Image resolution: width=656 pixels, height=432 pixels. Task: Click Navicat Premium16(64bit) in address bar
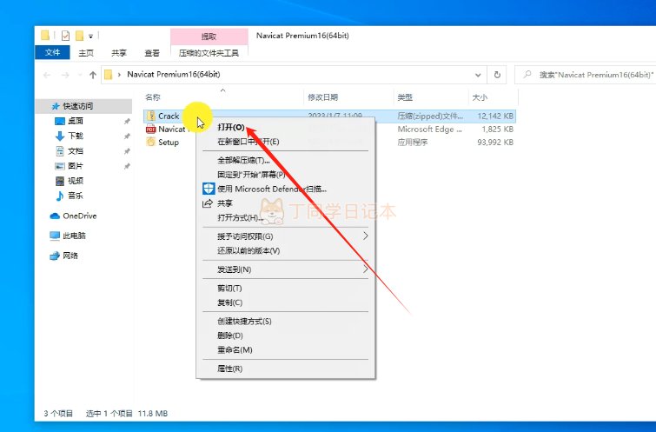174,75
